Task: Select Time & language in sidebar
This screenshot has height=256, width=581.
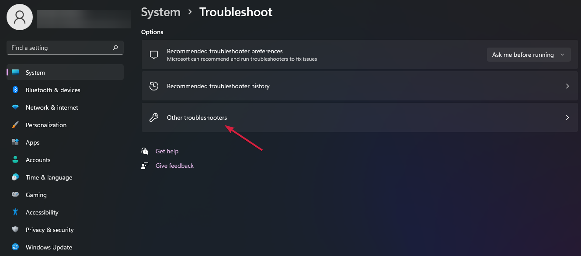Action: click(x=49, y=177)
